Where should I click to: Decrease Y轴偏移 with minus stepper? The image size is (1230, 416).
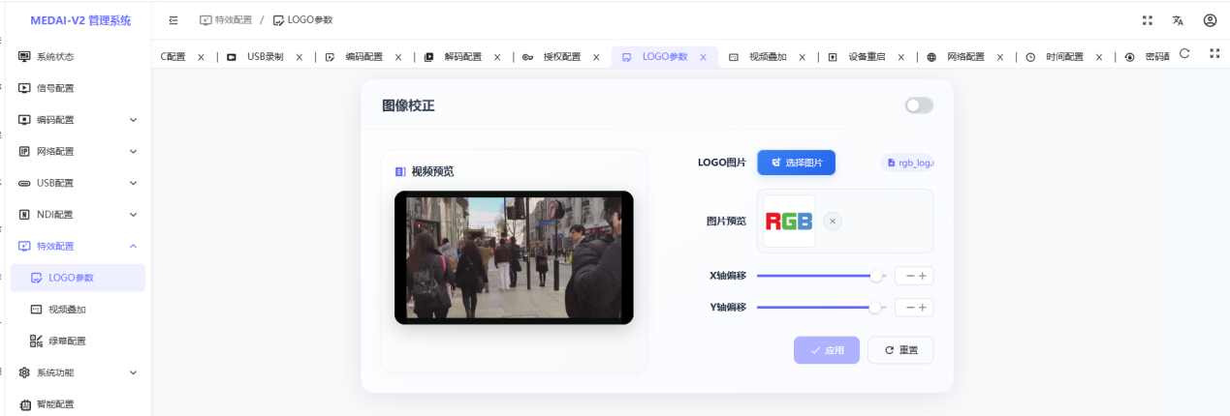coord(909,309)
